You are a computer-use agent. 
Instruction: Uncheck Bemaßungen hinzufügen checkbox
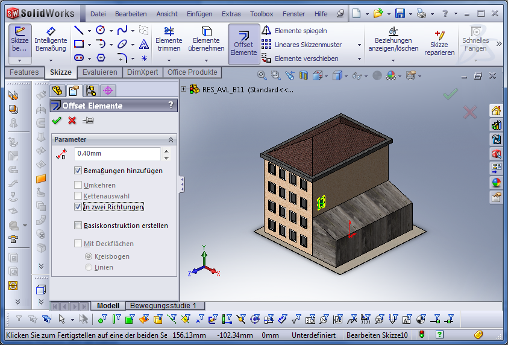click(x=78, y=171)
